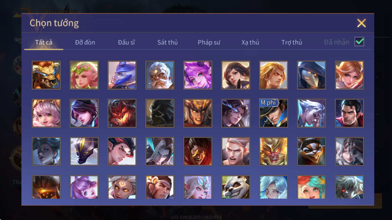The image size is (392, 220).
Task: Open the Sát thủ tab
Action: click(x=168, y=42)
